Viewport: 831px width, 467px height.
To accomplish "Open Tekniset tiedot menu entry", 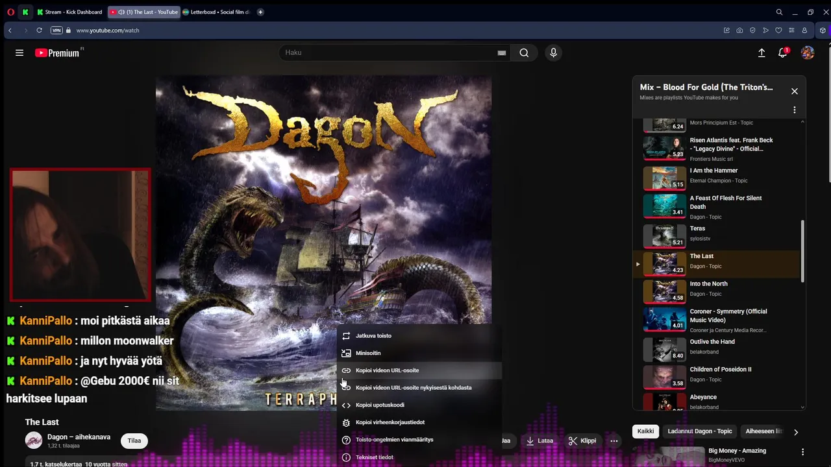I will tap(419, 457).
